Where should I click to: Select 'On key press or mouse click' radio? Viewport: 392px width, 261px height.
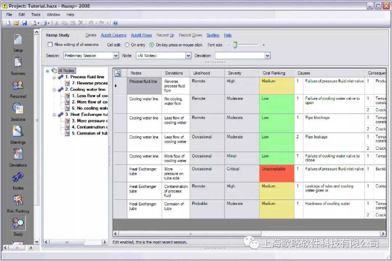pyautogui.click(x=152, y=45)
